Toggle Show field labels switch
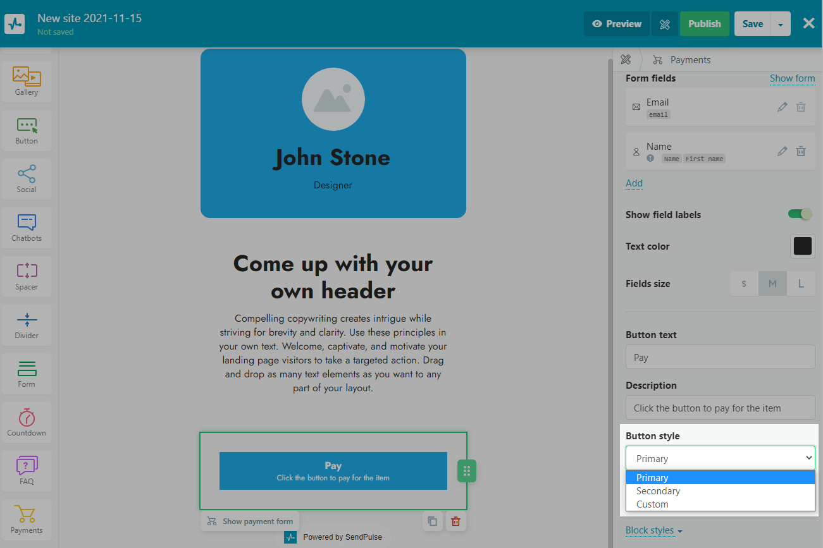The width and height of the screenshot is (823, 548). 800,214
